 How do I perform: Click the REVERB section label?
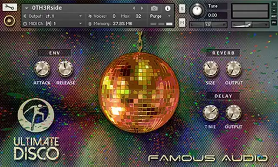[x=223, y=53]
